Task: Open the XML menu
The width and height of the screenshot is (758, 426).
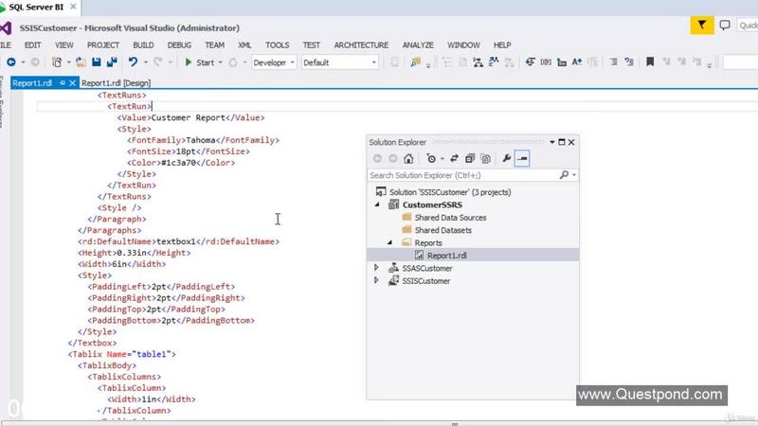Action: click(x=244, y=44)
